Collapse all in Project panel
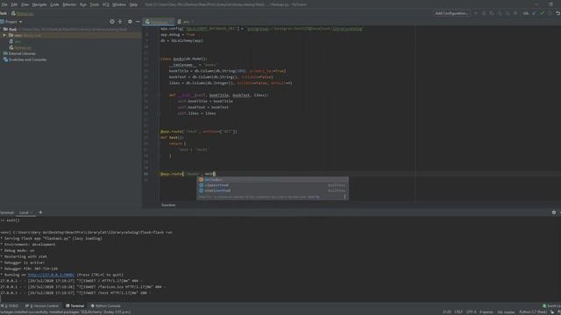This screenshot has width=561, height=315. click(120, 22)
